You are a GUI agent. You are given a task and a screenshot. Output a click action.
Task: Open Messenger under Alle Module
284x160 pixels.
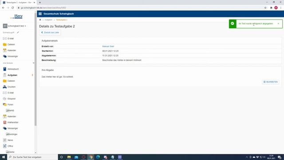coord(13,128)
